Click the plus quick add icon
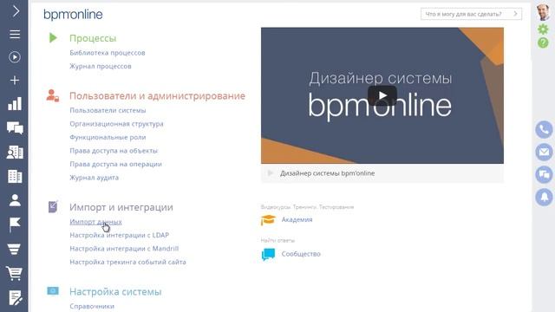Viewport: 555px width, 312px height. click(15, 81)
